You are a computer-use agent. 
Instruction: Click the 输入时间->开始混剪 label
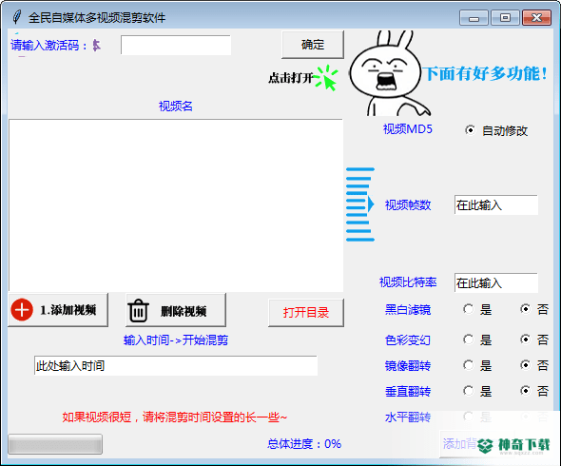(176, 340)
